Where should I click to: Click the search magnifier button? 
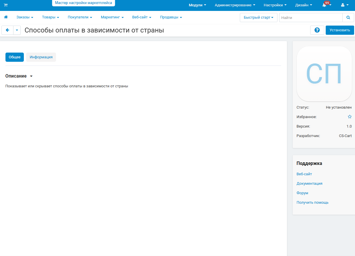point(348,18)
